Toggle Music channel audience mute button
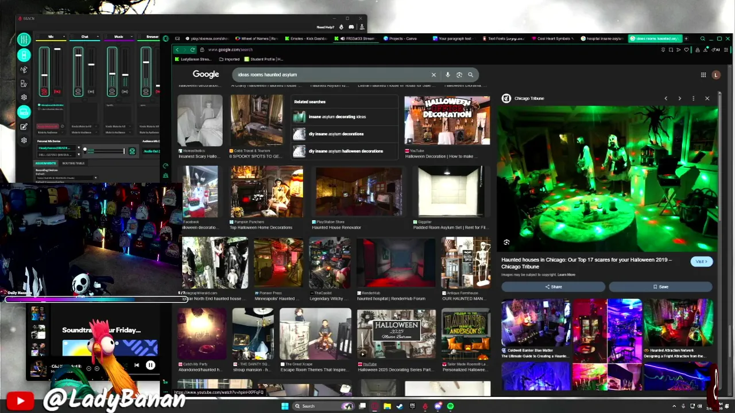735x413 pixels. click(x=125, y=91)
